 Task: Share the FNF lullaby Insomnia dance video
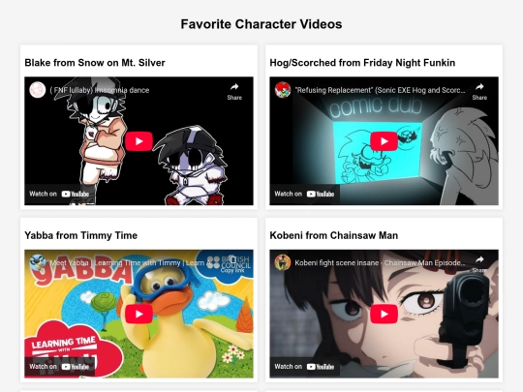(x=234, y=92)
